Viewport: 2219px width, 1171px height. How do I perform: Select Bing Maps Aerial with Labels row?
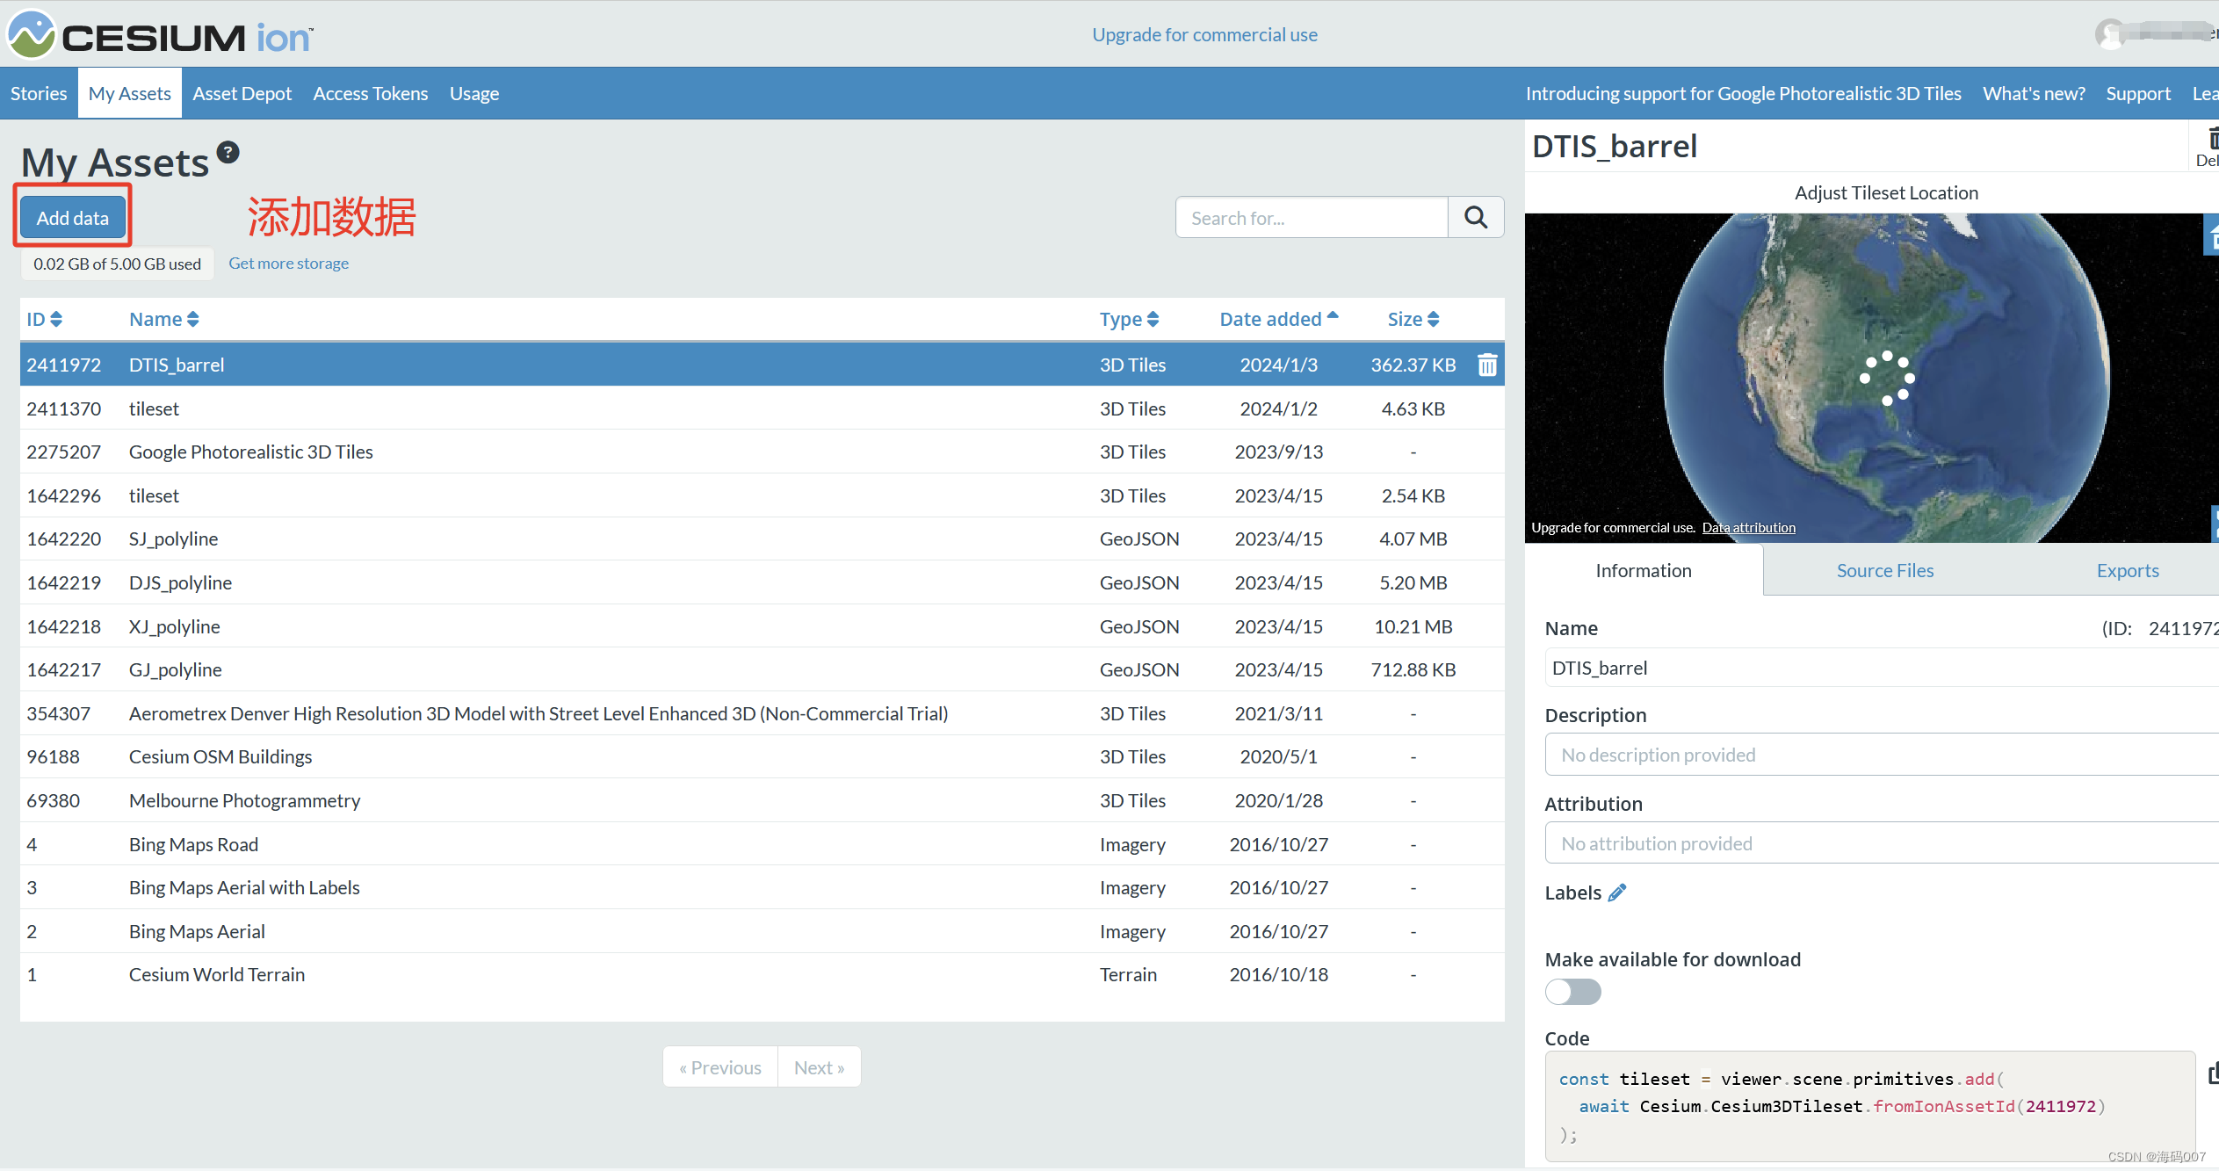click(x=762, y=887)
